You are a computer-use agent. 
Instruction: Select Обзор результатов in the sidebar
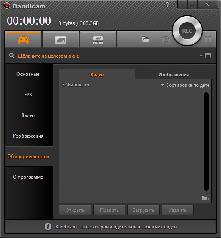point(28,157)
